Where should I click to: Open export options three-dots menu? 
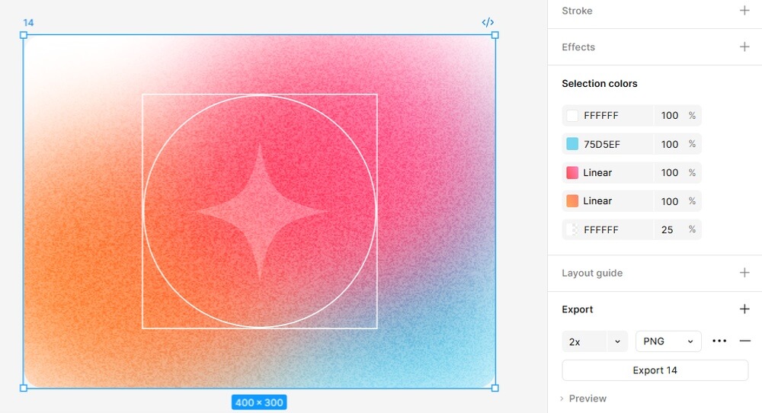[719, 341]
